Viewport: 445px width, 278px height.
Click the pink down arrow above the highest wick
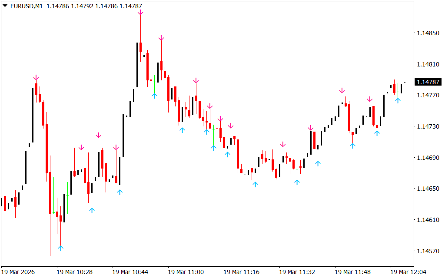[x=140, y=13]
